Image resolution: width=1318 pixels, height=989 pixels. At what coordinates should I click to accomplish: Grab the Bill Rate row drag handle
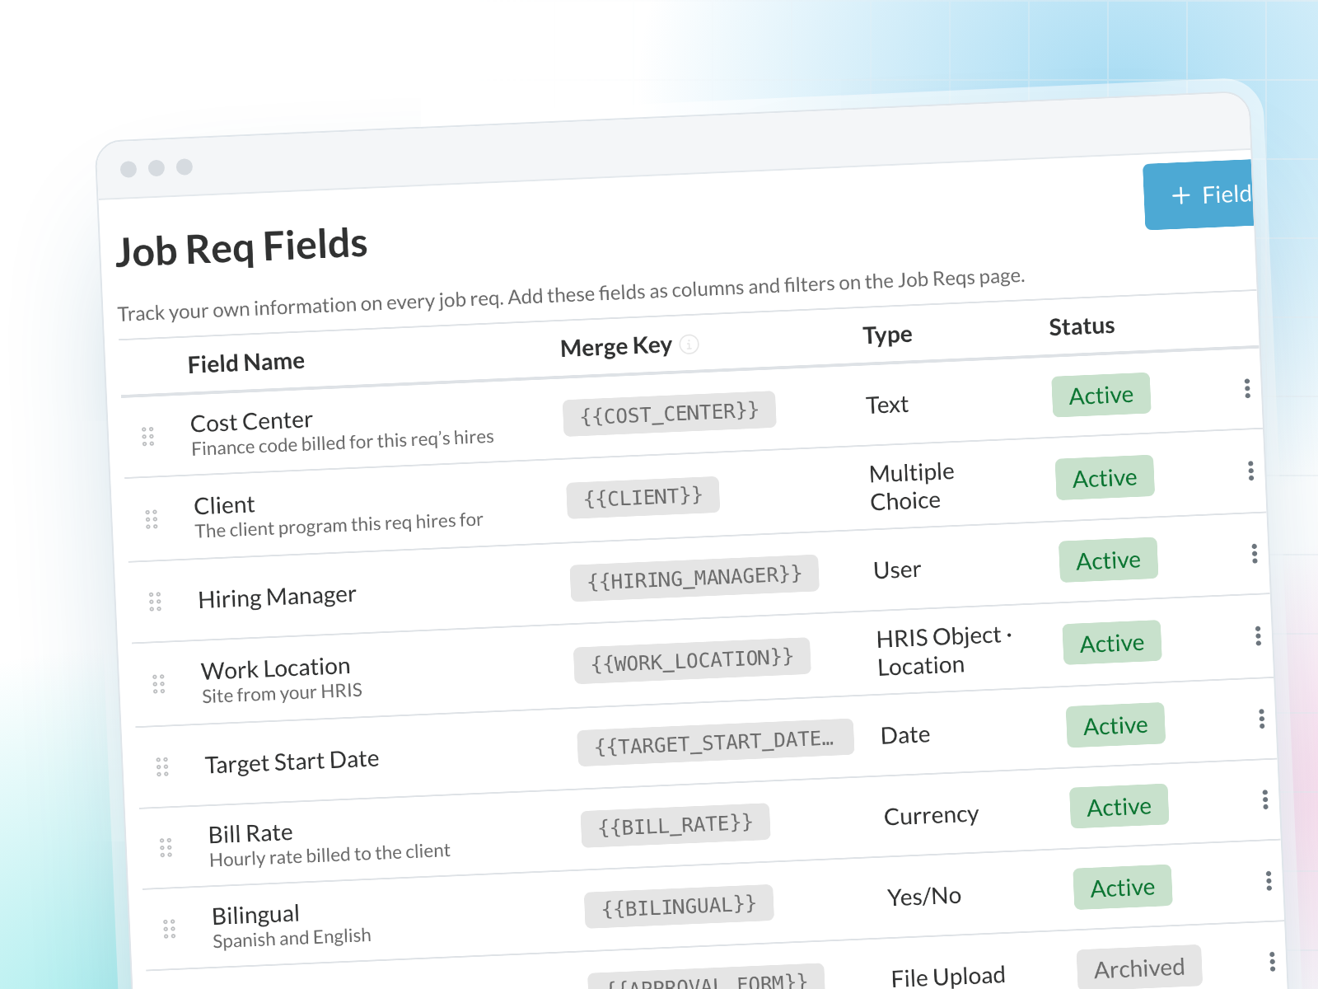tap(166, 848)
